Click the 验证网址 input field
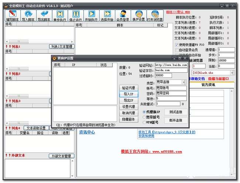The height and width of the screenshot is (183, 240). 171,65
